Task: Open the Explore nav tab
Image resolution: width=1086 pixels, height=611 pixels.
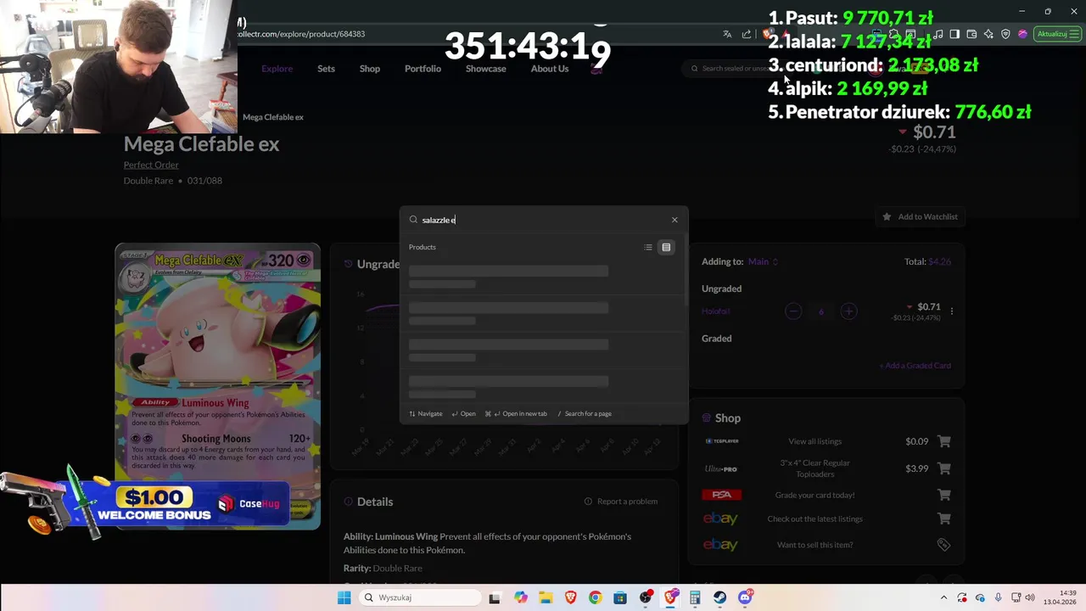Action: [x=277, y=69]
